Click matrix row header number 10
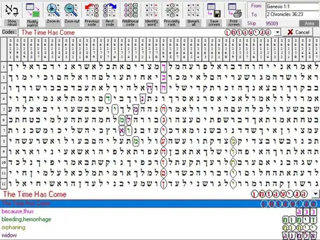Image resolution: width=320 pixels, height=240 pixels. pos(3,163)
